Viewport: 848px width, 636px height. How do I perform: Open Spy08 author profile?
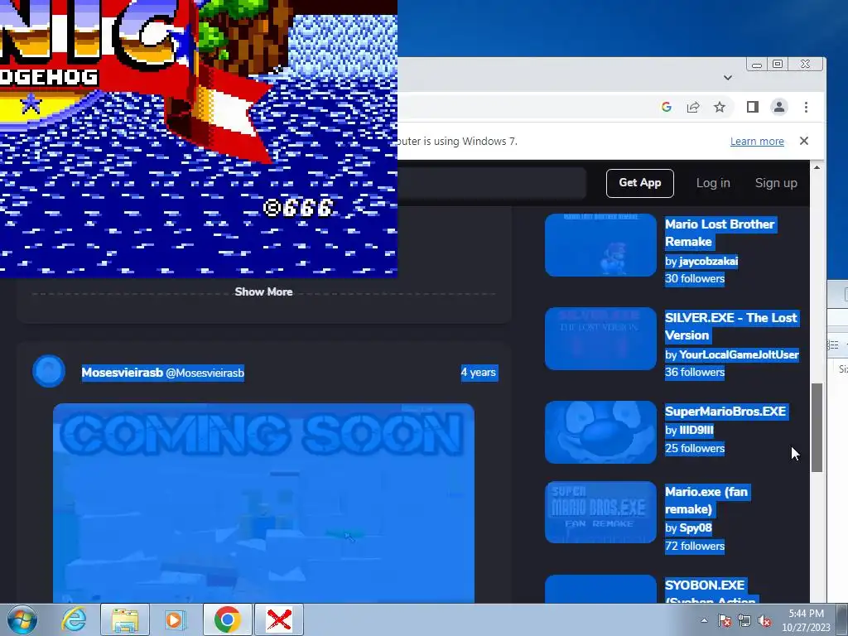[x=696, y=528]
